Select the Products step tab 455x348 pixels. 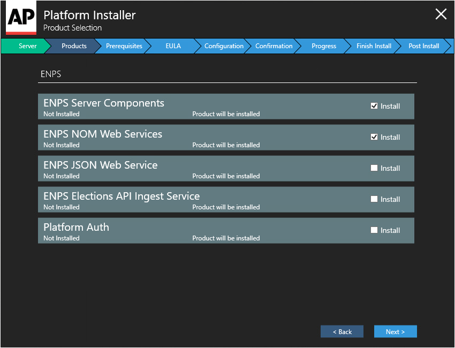point(74,46)
